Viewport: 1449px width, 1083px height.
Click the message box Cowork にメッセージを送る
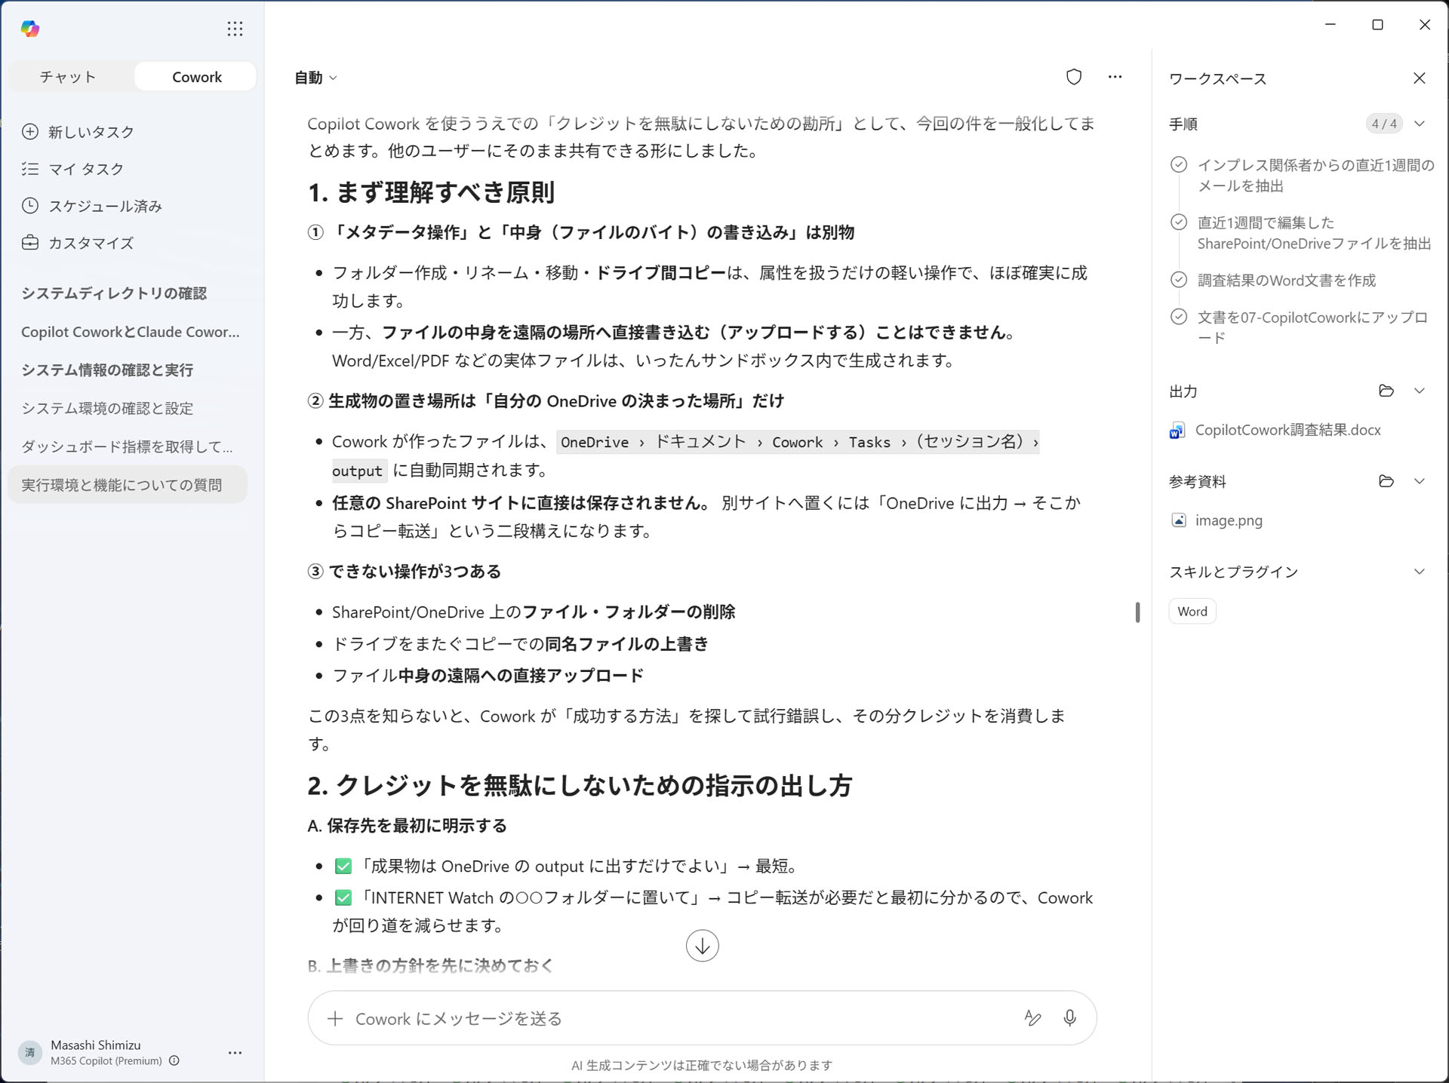(702, 1018)
